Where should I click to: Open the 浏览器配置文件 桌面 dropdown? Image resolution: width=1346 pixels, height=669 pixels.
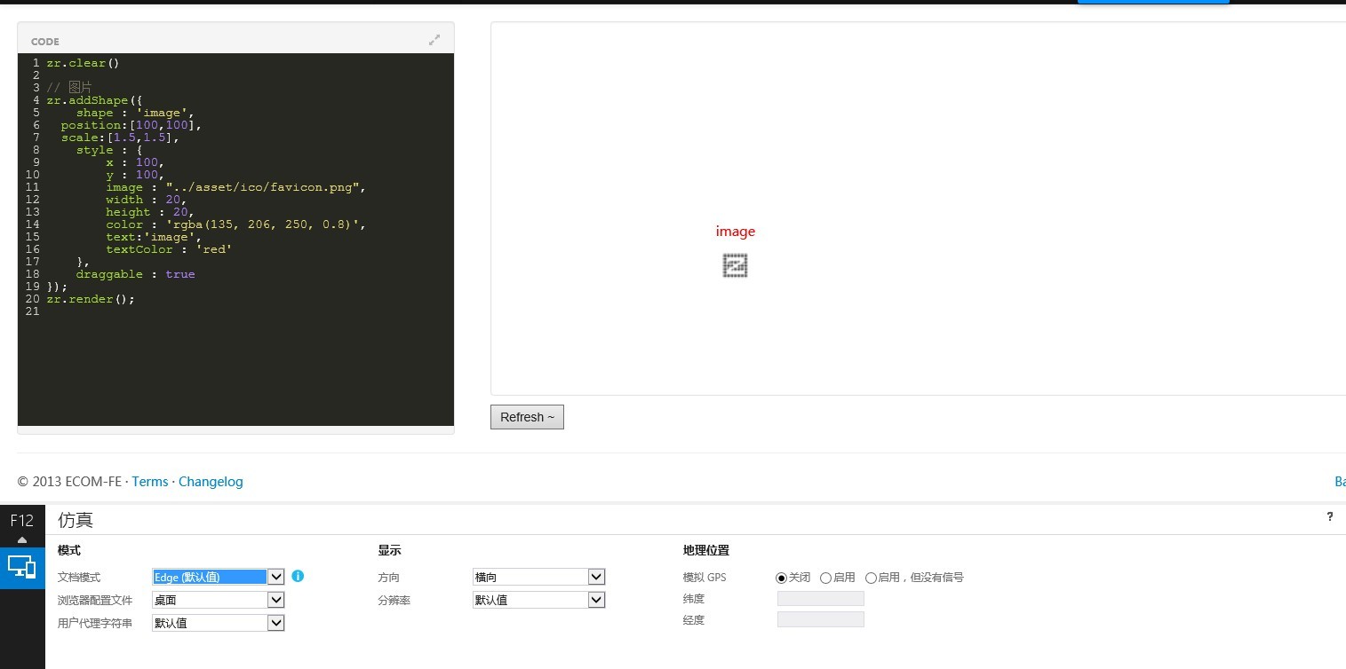pyautogui.click(x=219, y=600)
